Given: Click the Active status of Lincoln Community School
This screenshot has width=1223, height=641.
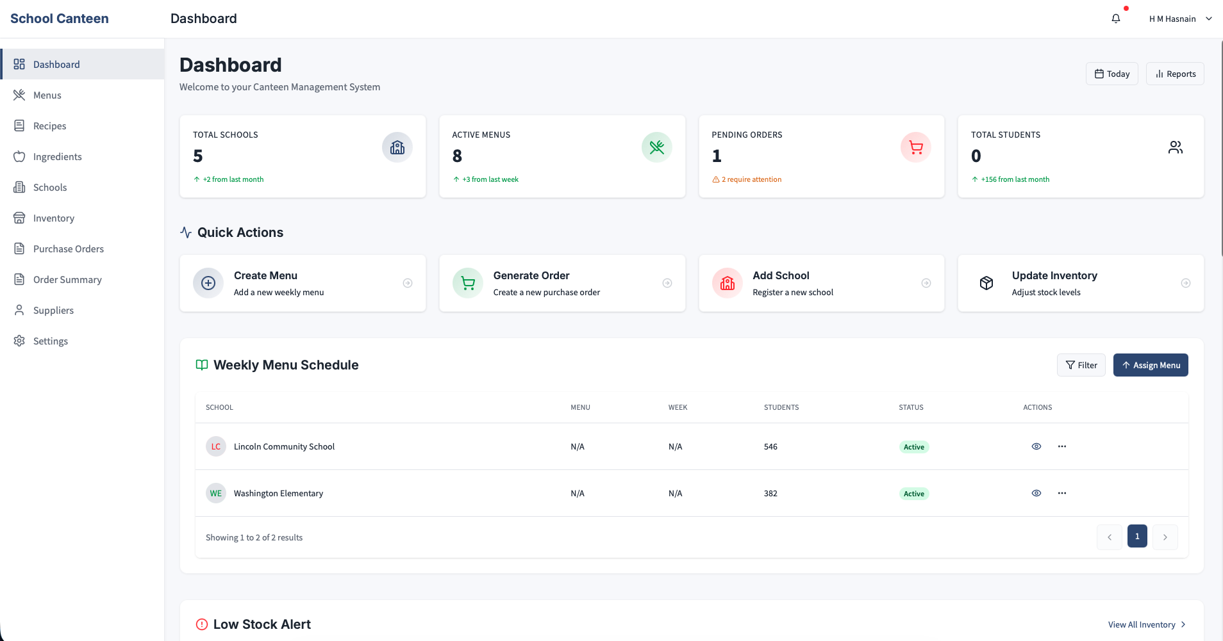Looking at the screenshot, I should pyautogui.click(x=914, y=447).
